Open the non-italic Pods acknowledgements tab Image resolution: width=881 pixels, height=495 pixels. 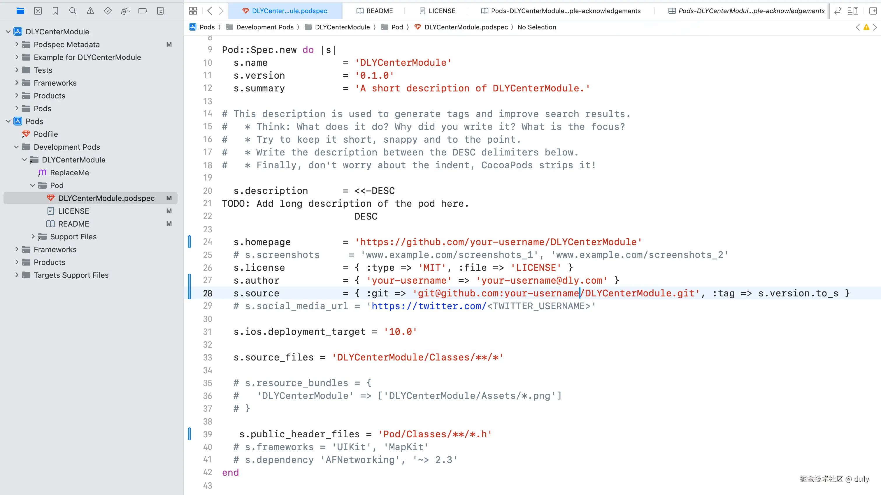(x=561, y=11)
